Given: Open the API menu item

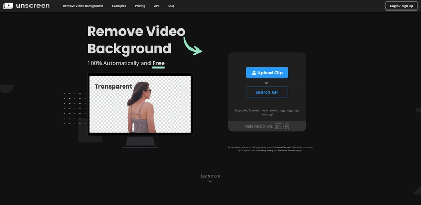Looking at the screenshot, I should [156, 6].
